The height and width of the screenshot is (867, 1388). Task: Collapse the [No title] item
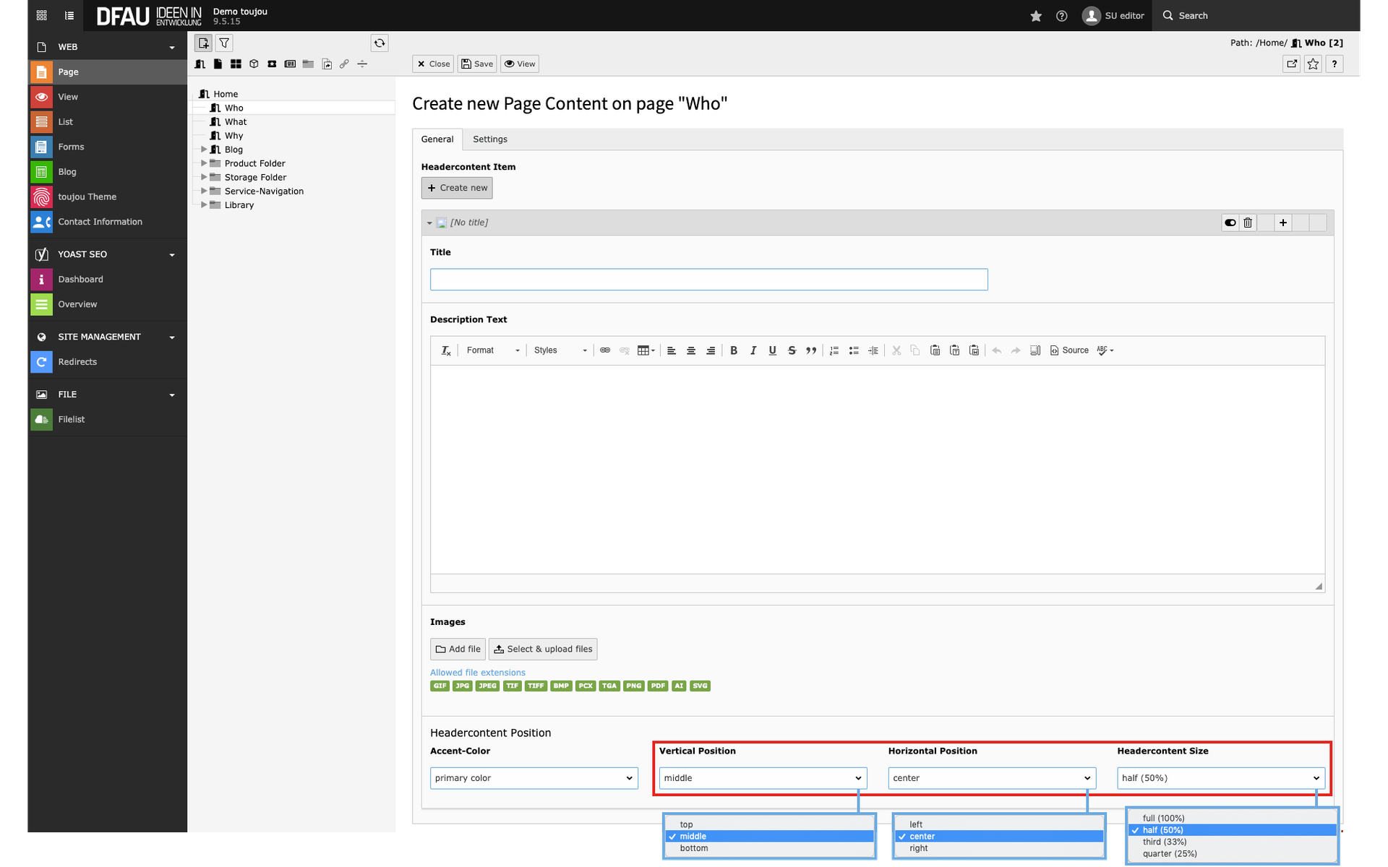point(429,223)
